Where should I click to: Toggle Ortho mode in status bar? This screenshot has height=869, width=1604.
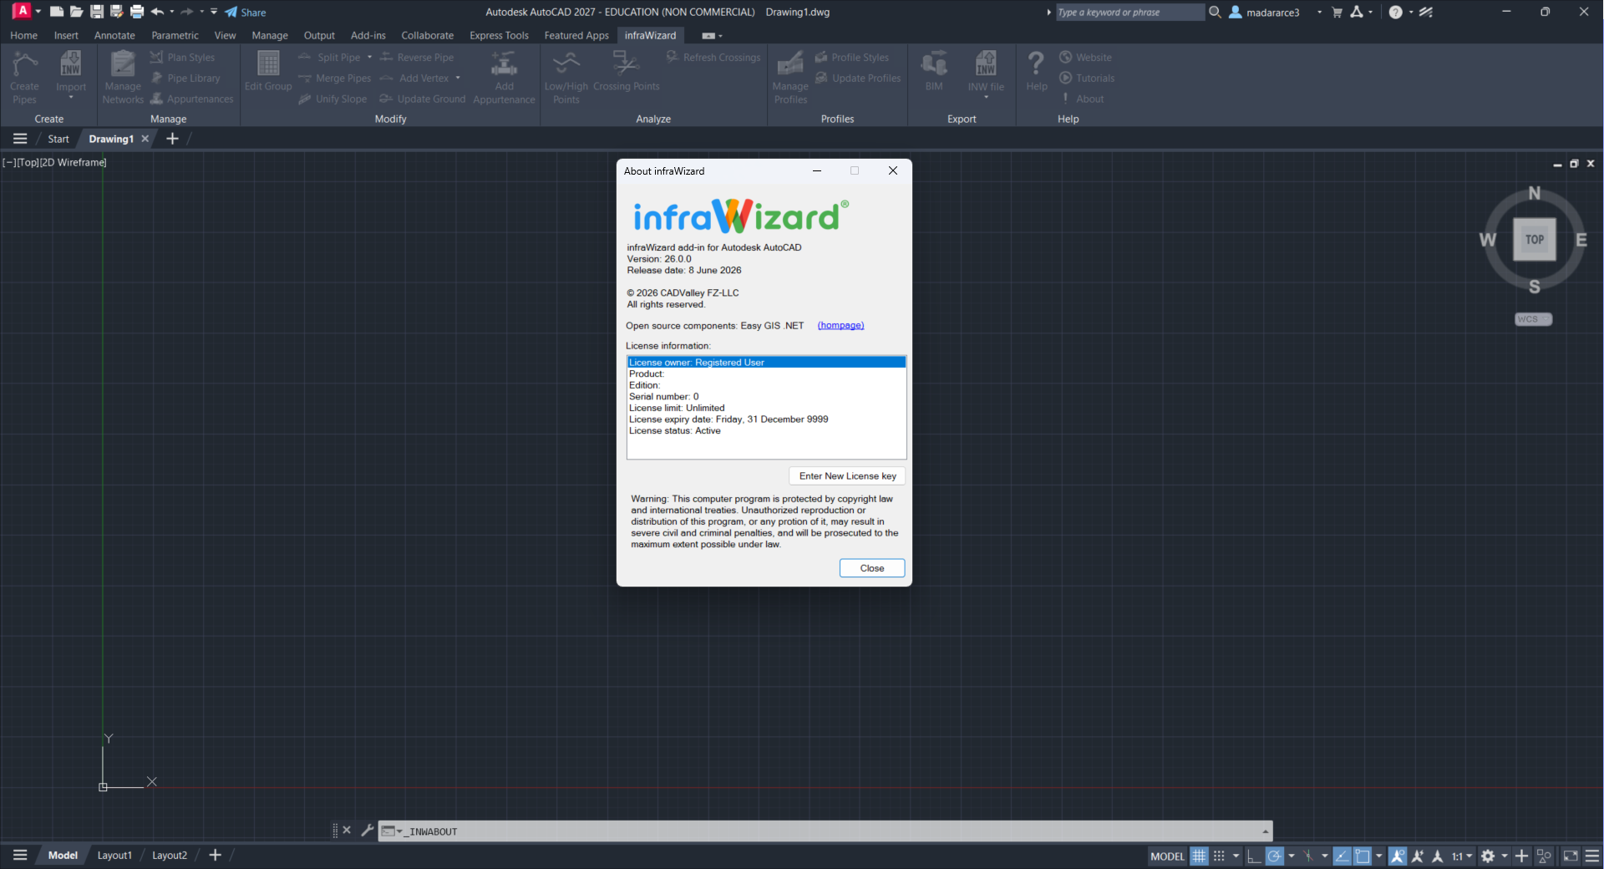pyautogui.click(x=1254, y=856)
